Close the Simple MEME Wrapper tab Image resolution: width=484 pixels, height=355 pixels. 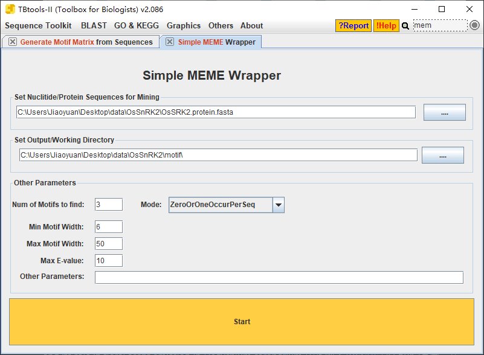pyautogui.click(x=170, y=42)
